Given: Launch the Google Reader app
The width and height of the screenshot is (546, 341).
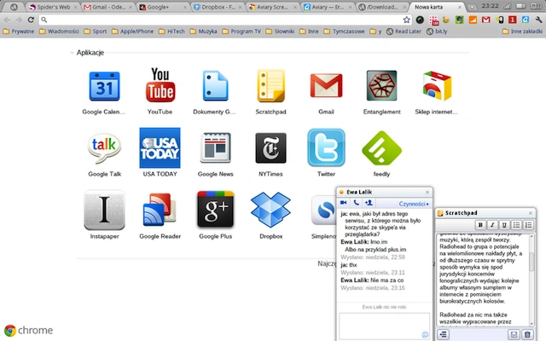Looking at the screenshot, I should click(x=160, y=210).
